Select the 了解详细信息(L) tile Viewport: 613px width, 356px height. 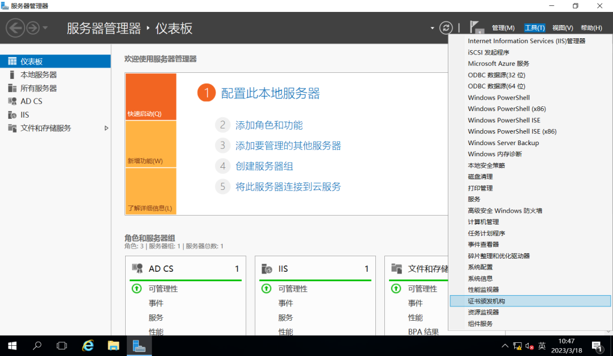click(x=151, y=191)
